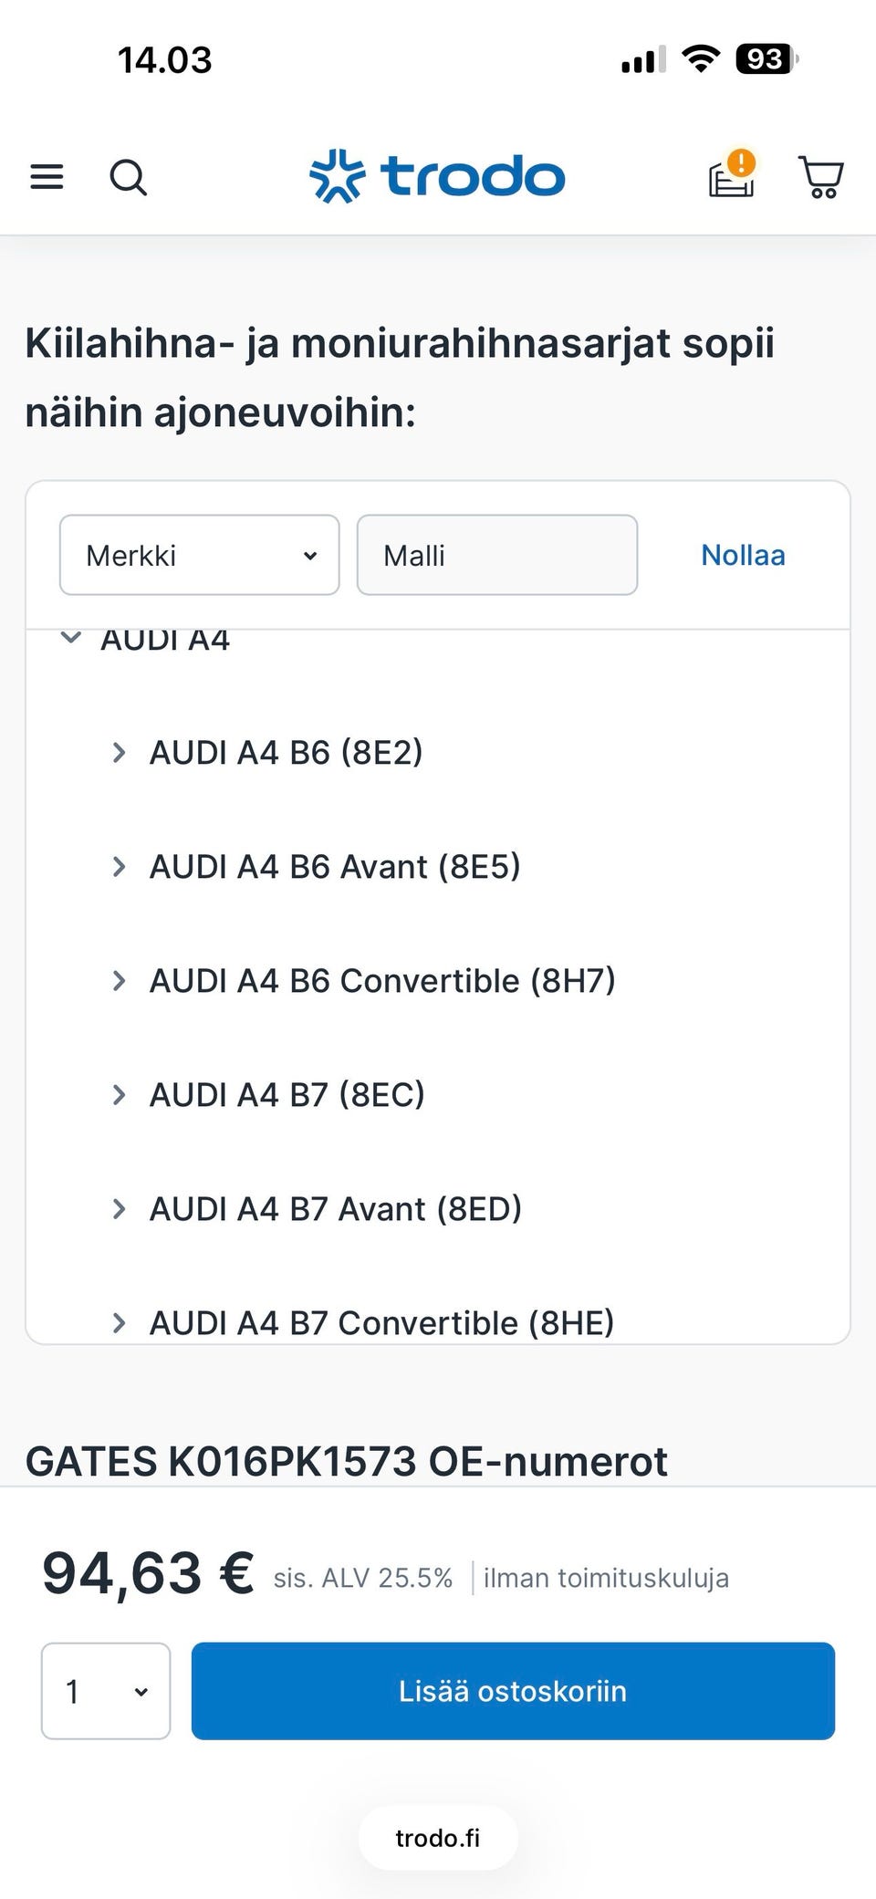Screen dimensions: 876x1899
Task: Tap the search magnifier icon
Action: coord(128,177)
